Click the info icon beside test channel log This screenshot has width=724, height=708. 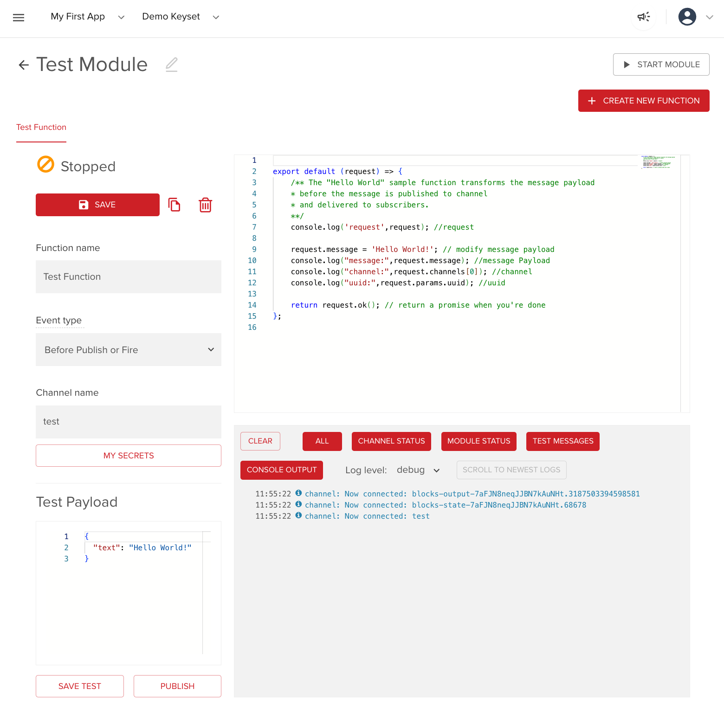[x=298, y=516]
